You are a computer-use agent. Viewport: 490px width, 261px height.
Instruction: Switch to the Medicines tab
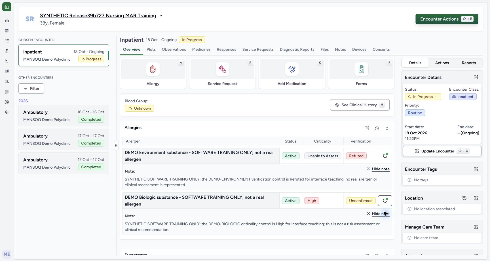(201, 49)
